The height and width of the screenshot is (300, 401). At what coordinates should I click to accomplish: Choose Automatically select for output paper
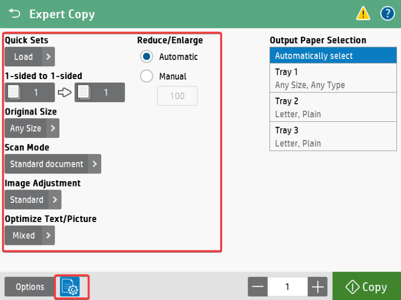[x=326, y=56]
